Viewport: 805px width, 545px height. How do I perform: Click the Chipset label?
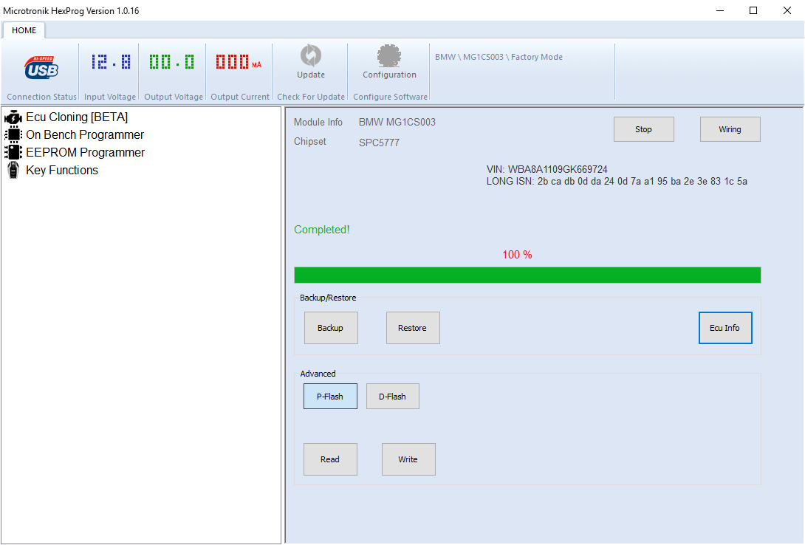(309, 142)
